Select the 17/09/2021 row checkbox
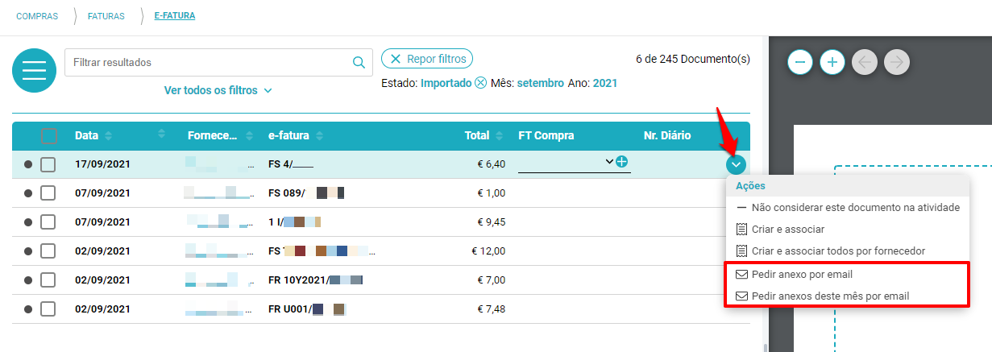The image size is (992, 352). (48, 164)
